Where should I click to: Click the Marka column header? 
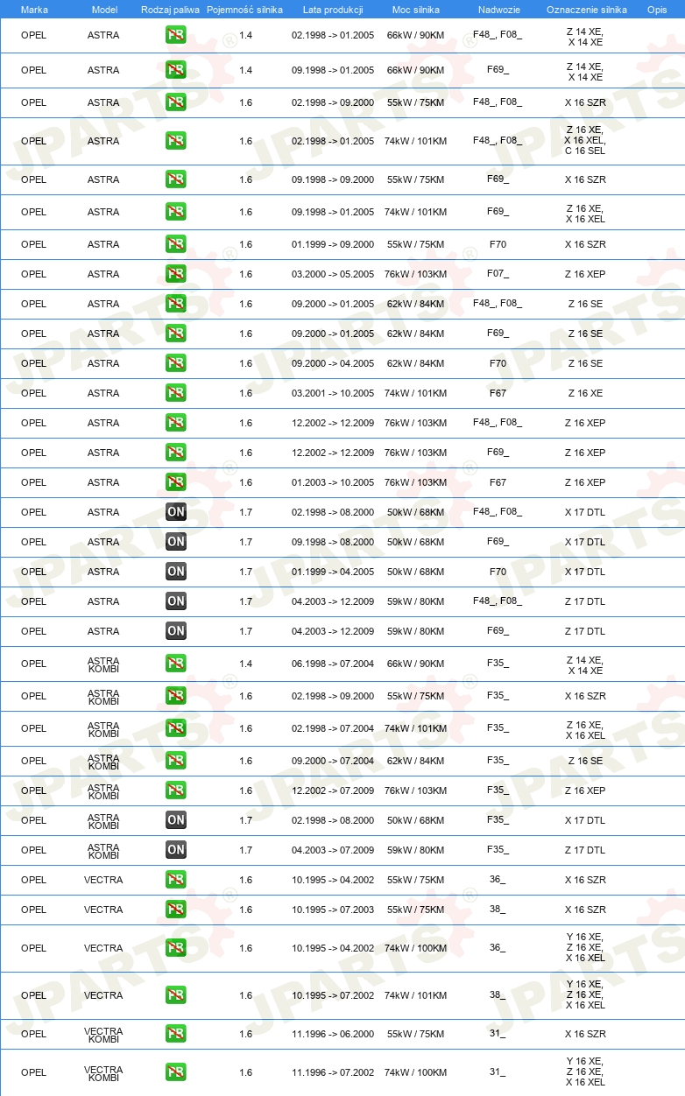34,9
